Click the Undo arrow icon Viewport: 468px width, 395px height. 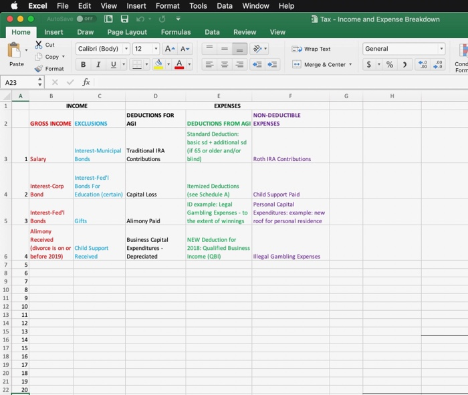click(140, 19)
